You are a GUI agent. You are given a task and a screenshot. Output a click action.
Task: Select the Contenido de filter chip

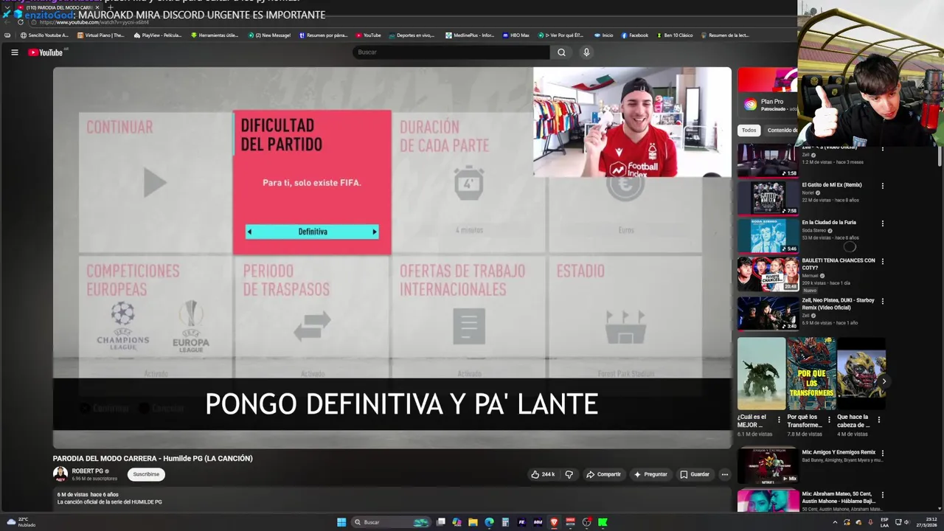[782, 131]
